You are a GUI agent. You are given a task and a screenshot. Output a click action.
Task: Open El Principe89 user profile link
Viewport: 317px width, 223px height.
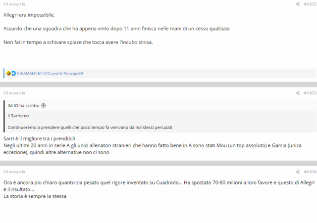(x=71, y=74)
